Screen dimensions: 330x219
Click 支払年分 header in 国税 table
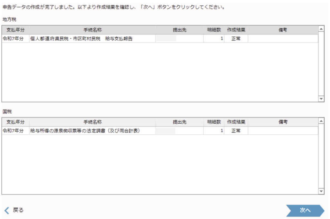pos(15,122)
